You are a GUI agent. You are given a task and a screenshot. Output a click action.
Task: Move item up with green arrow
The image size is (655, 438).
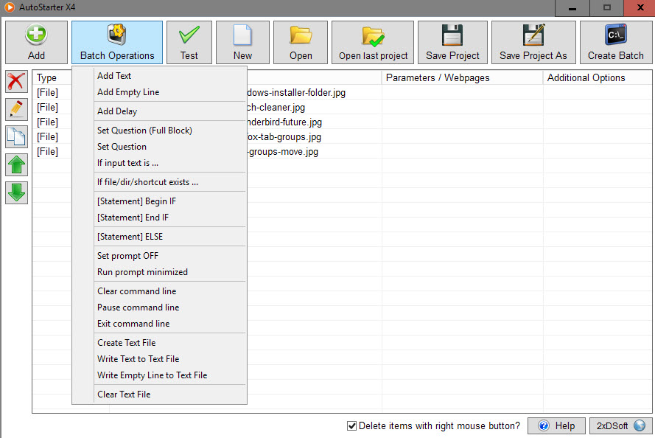coord(16,164)
